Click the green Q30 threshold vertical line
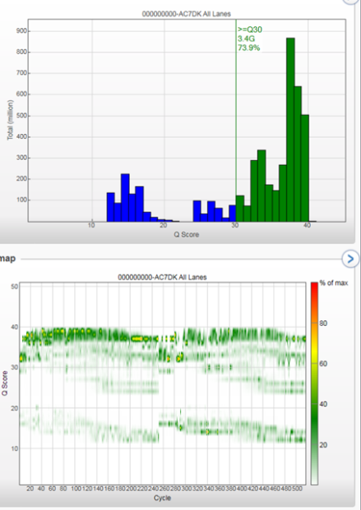 (236, 121)
